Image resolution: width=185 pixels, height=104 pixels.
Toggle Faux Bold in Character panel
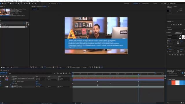[170, 55]
